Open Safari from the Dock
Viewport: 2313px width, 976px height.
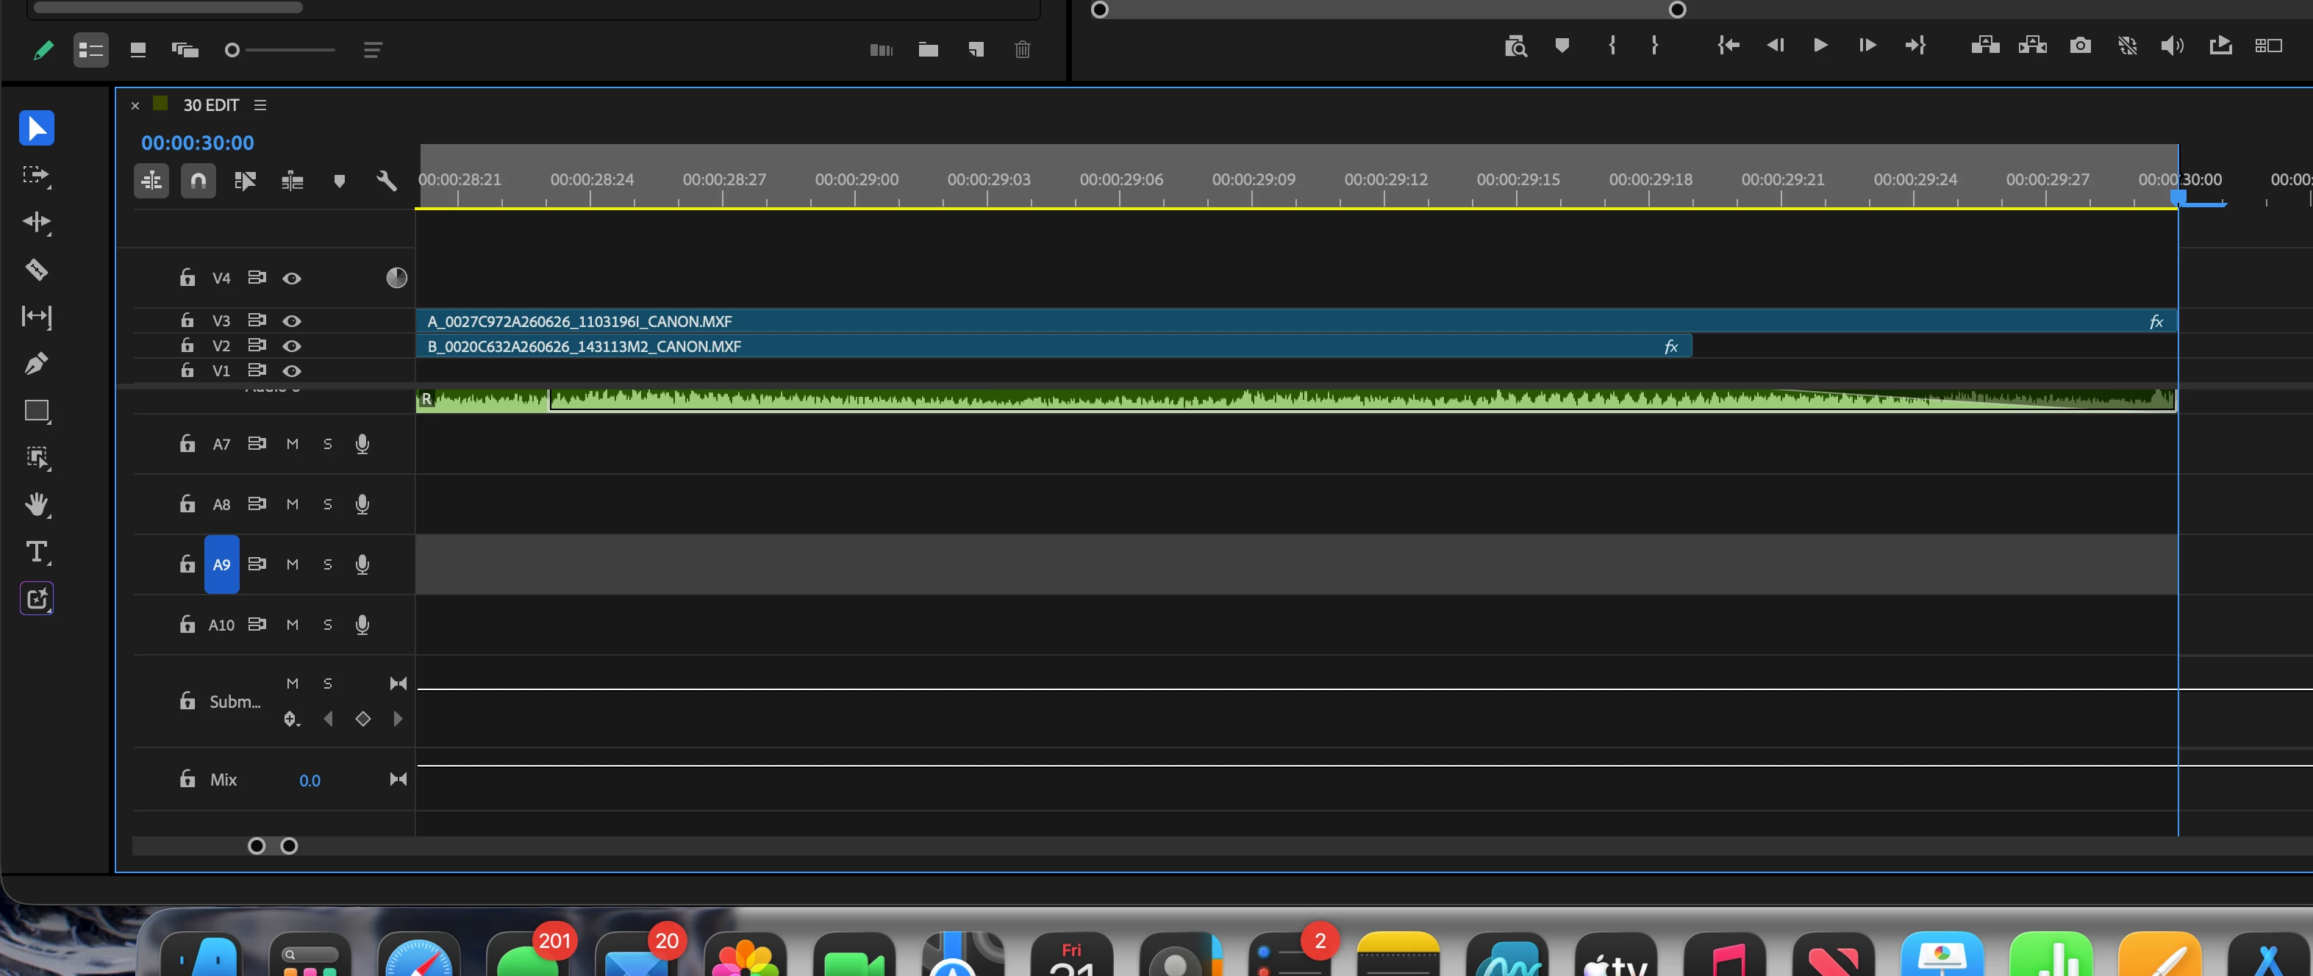419,955
